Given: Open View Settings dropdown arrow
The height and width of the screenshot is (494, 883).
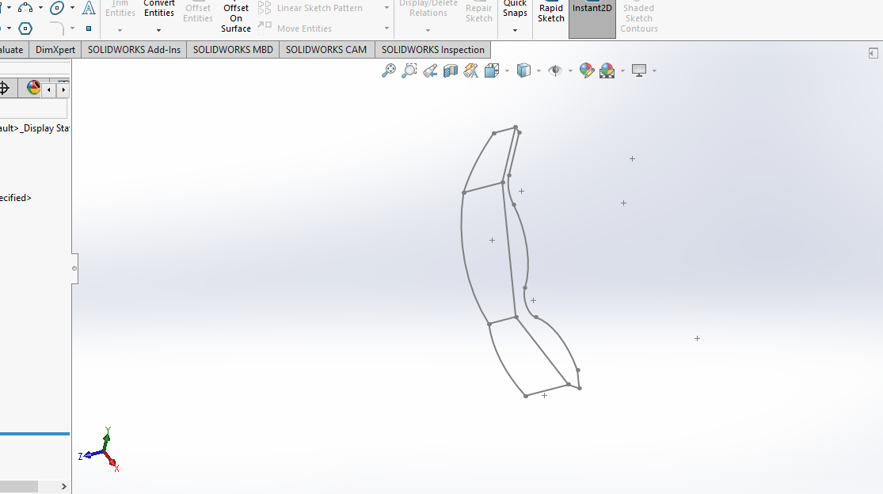Looking at the screenshot, I should coord(654,71).
